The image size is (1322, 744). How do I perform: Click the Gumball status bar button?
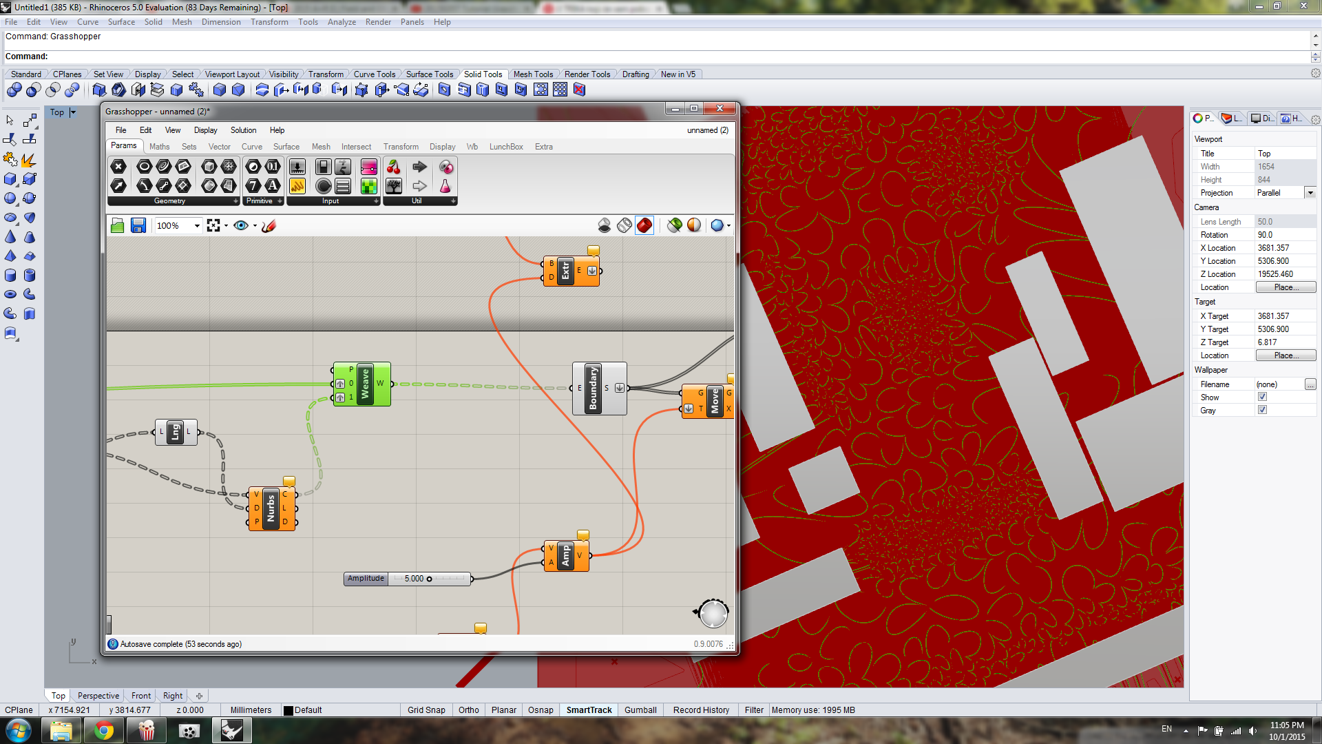[x=640, y=710]
